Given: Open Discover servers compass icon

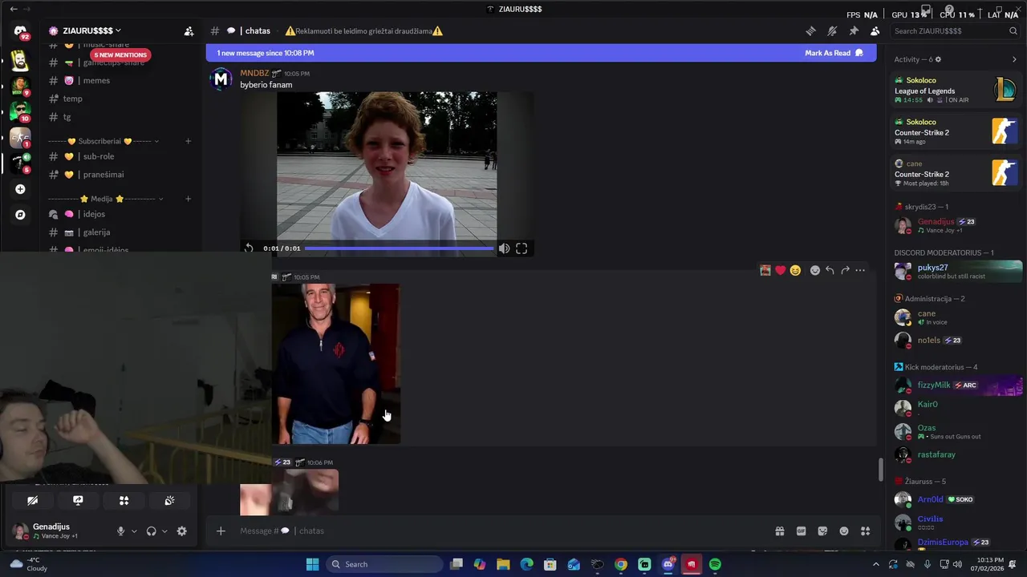Looking at the screenshot, I should (20, 215).
